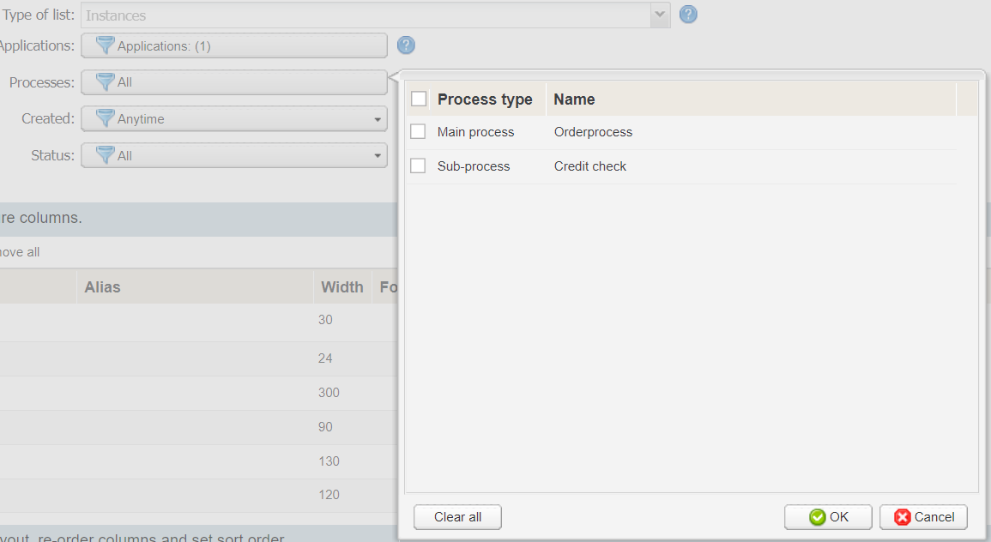Click red X icon on Cancel button

[x=903, y=517]
